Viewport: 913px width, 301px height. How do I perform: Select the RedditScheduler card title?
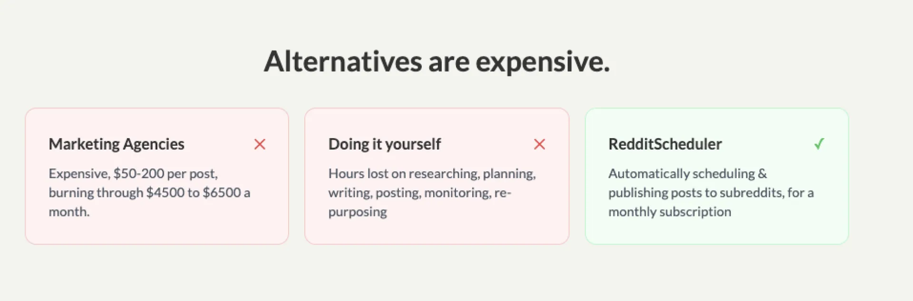tap(665, 144)
